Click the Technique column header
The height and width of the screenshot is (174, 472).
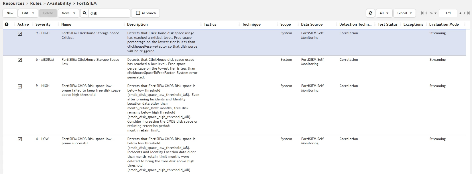(x=251, y=25)
